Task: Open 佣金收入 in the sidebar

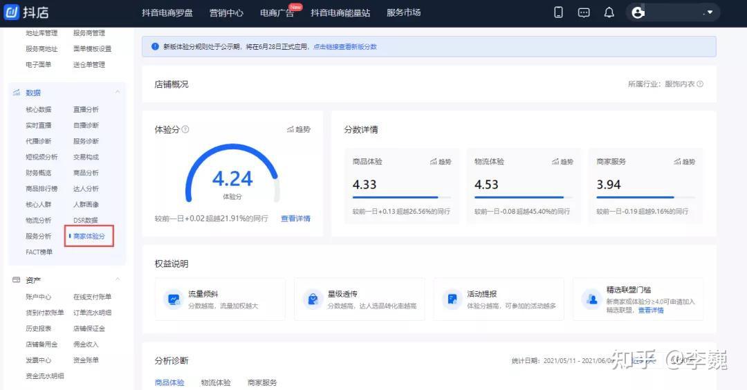Action: [x=86, y=344]
